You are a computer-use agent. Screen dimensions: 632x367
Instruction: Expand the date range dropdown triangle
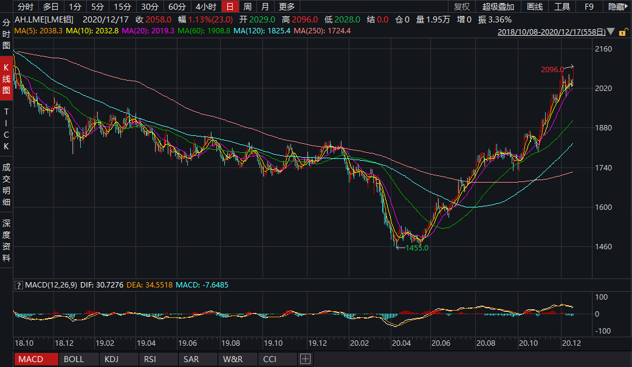click(x=610, y=32)
